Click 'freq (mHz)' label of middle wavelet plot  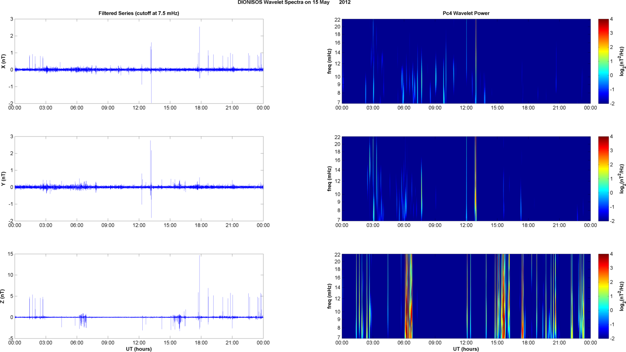(x=329, y=179)
